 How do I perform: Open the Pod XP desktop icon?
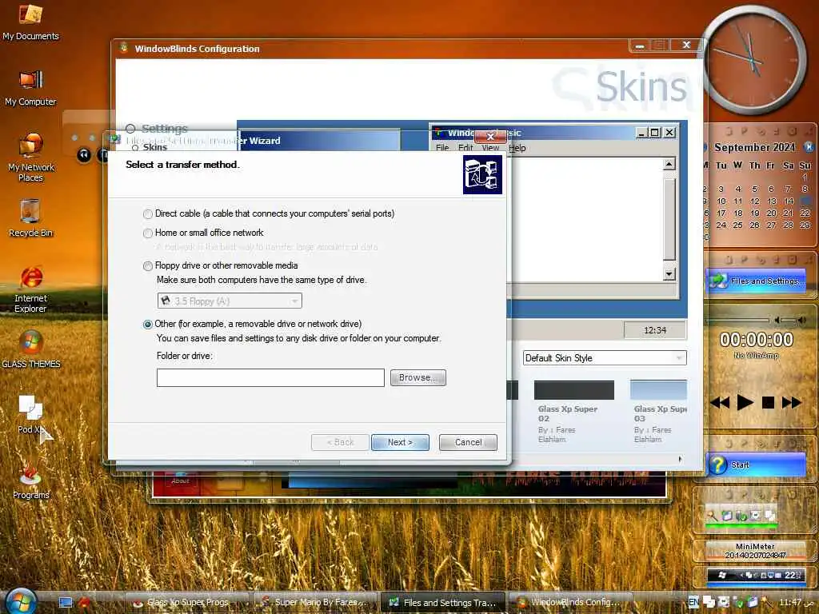tap(31, 415)
